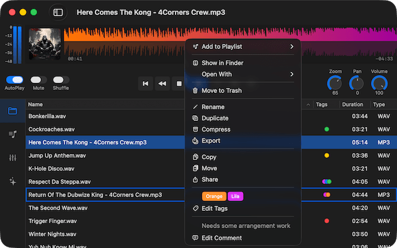The image size is (397, 248).
Task: Sort by the Duration column header
Action: (352, 105)
